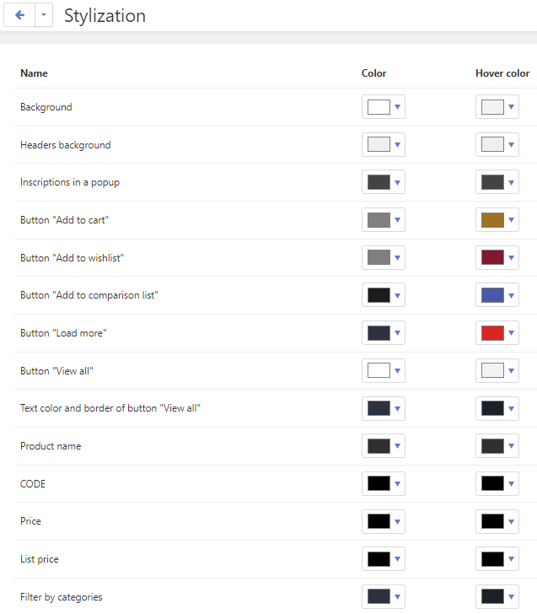Open Background hover color dropdown arrow
Screen dimensions: 537x614
click(x=511, y=107)
